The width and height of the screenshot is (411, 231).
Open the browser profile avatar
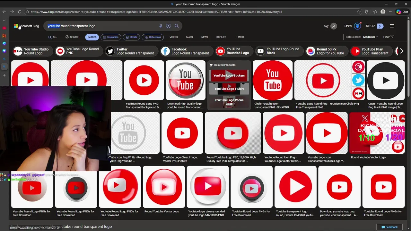(x=383, y=12)
